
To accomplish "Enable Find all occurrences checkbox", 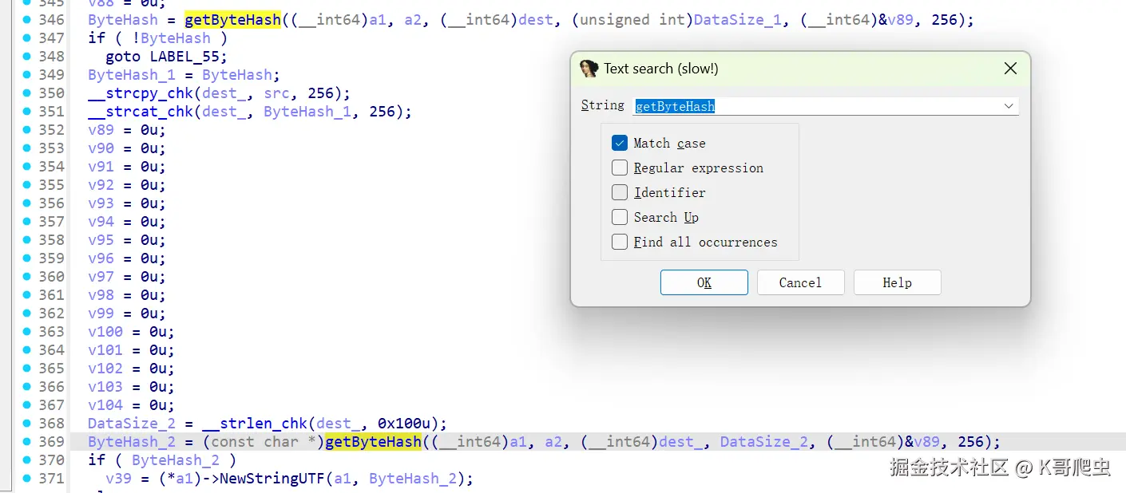I will click(620, 242).
